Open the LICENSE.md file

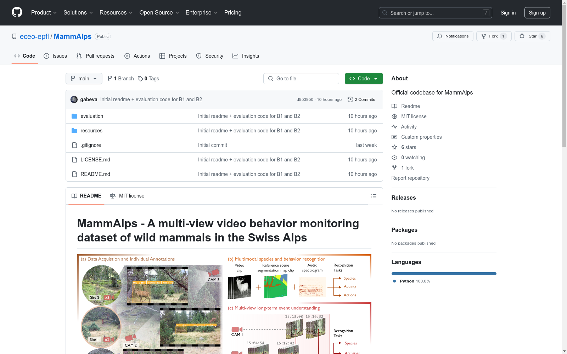click(x=95, y=160)
